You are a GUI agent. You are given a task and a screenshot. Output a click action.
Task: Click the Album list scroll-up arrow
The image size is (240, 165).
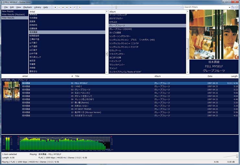click(x=187, y=12)
